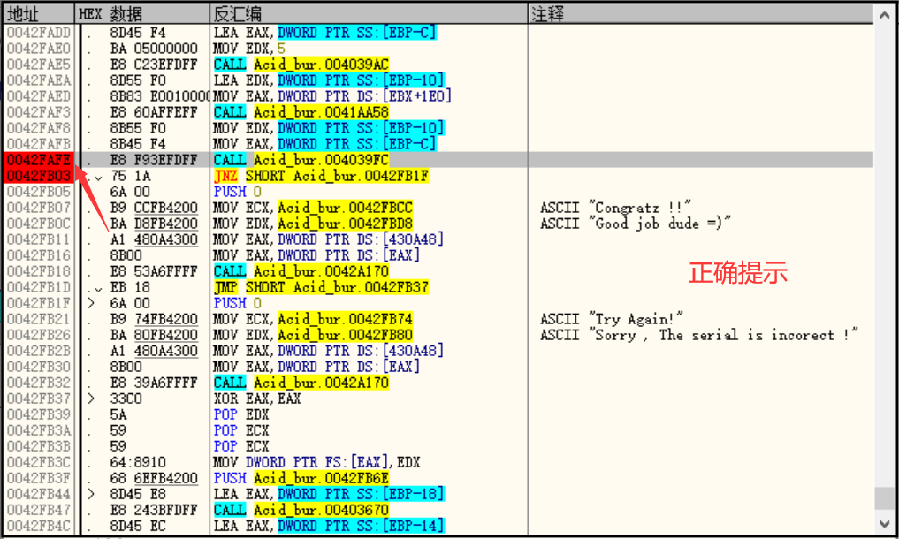Click hex bytes 'BA 80FB4200'
899x539 pixels.
[154, 335]
